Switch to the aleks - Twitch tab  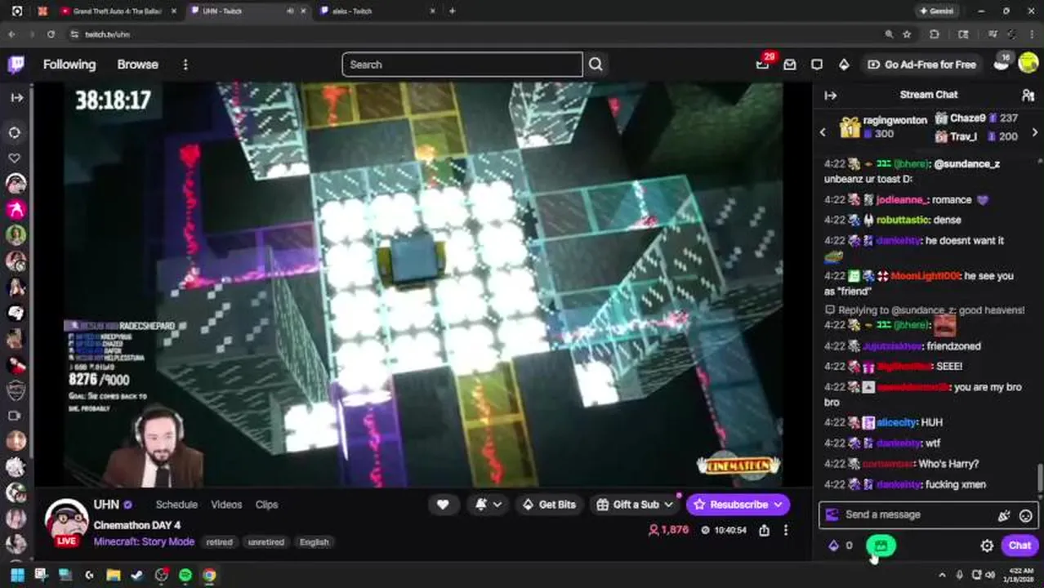376,11
